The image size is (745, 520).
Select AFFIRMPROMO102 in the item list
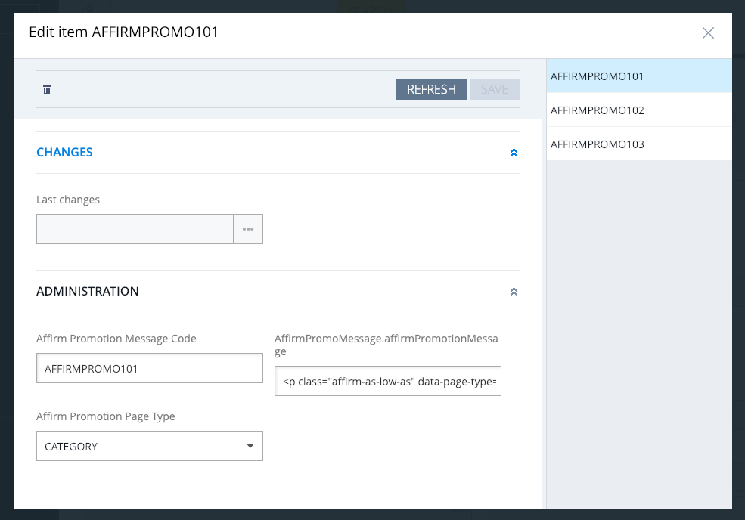pos(639,110)
